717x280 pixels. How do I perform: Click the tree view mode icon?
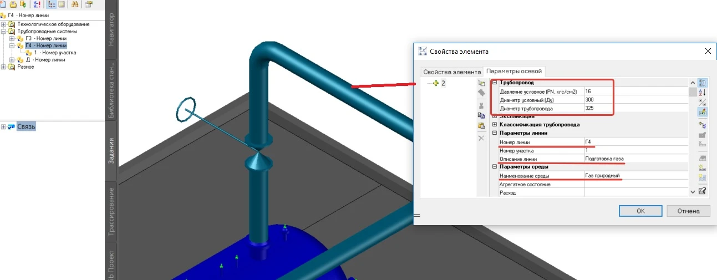[x=51, y=4]
